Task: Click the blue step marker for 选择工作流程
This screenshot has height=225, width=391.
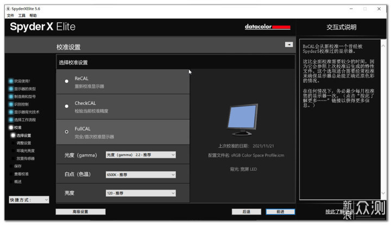Action: (11, 120)
